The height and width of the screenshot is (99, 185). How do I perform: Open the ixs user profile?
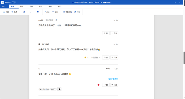click(39, 69)
